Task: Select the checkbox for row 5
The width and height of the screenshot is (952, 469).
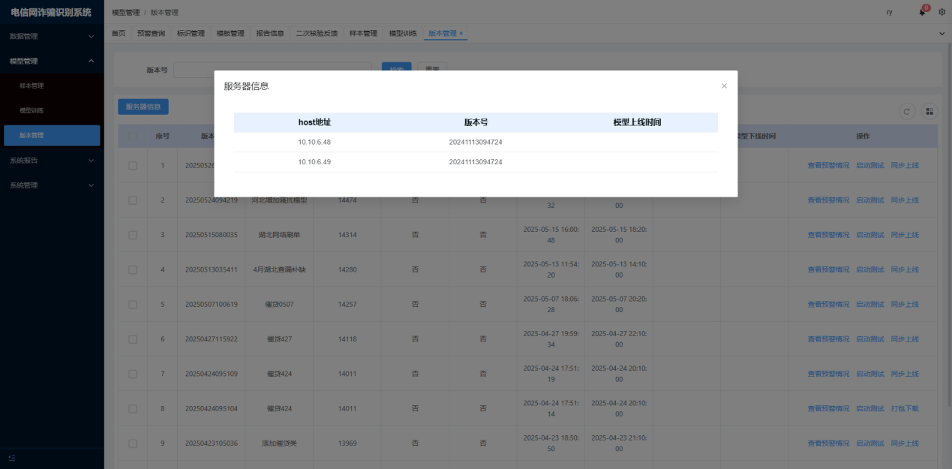Action: (133, 305)
